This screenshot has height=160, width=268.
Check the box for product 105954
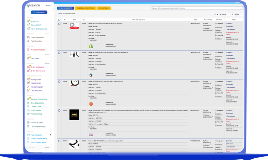59,141
